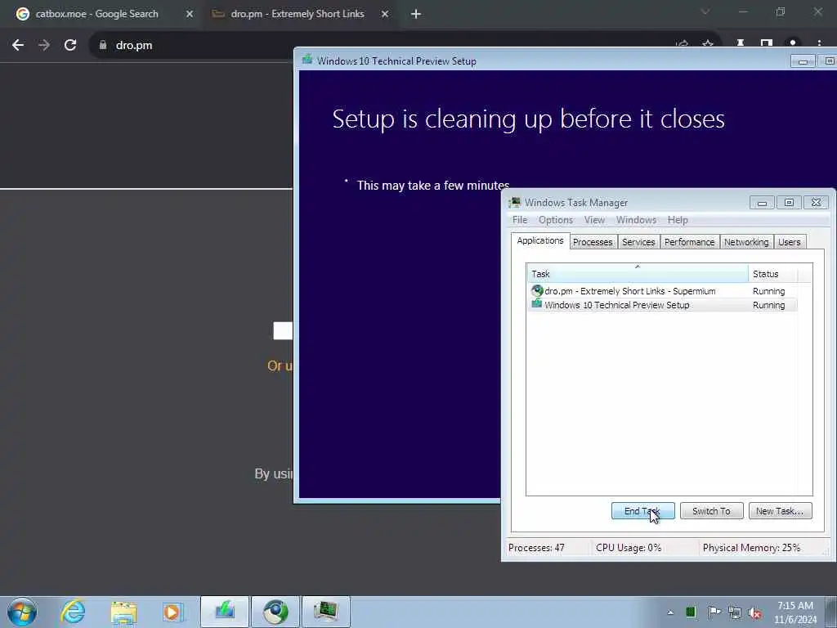The image size is (837, 628).
Task: Open the browser profile avatar
Action: tap(793, 43)
